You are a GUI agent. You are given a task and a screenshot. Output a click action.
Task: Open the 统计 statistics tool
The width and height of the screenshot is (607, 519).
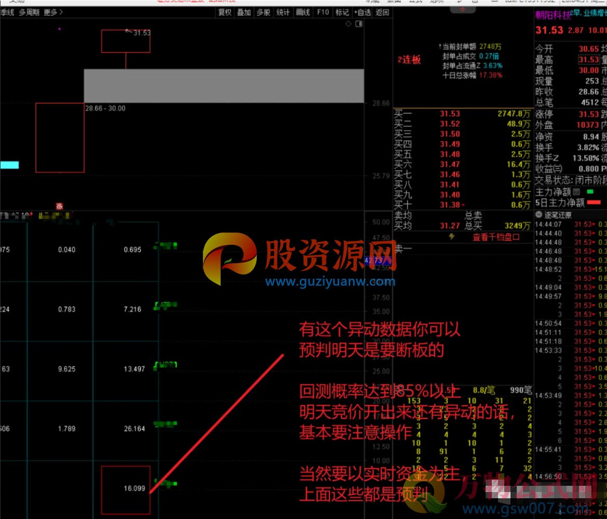click(283, 12)
